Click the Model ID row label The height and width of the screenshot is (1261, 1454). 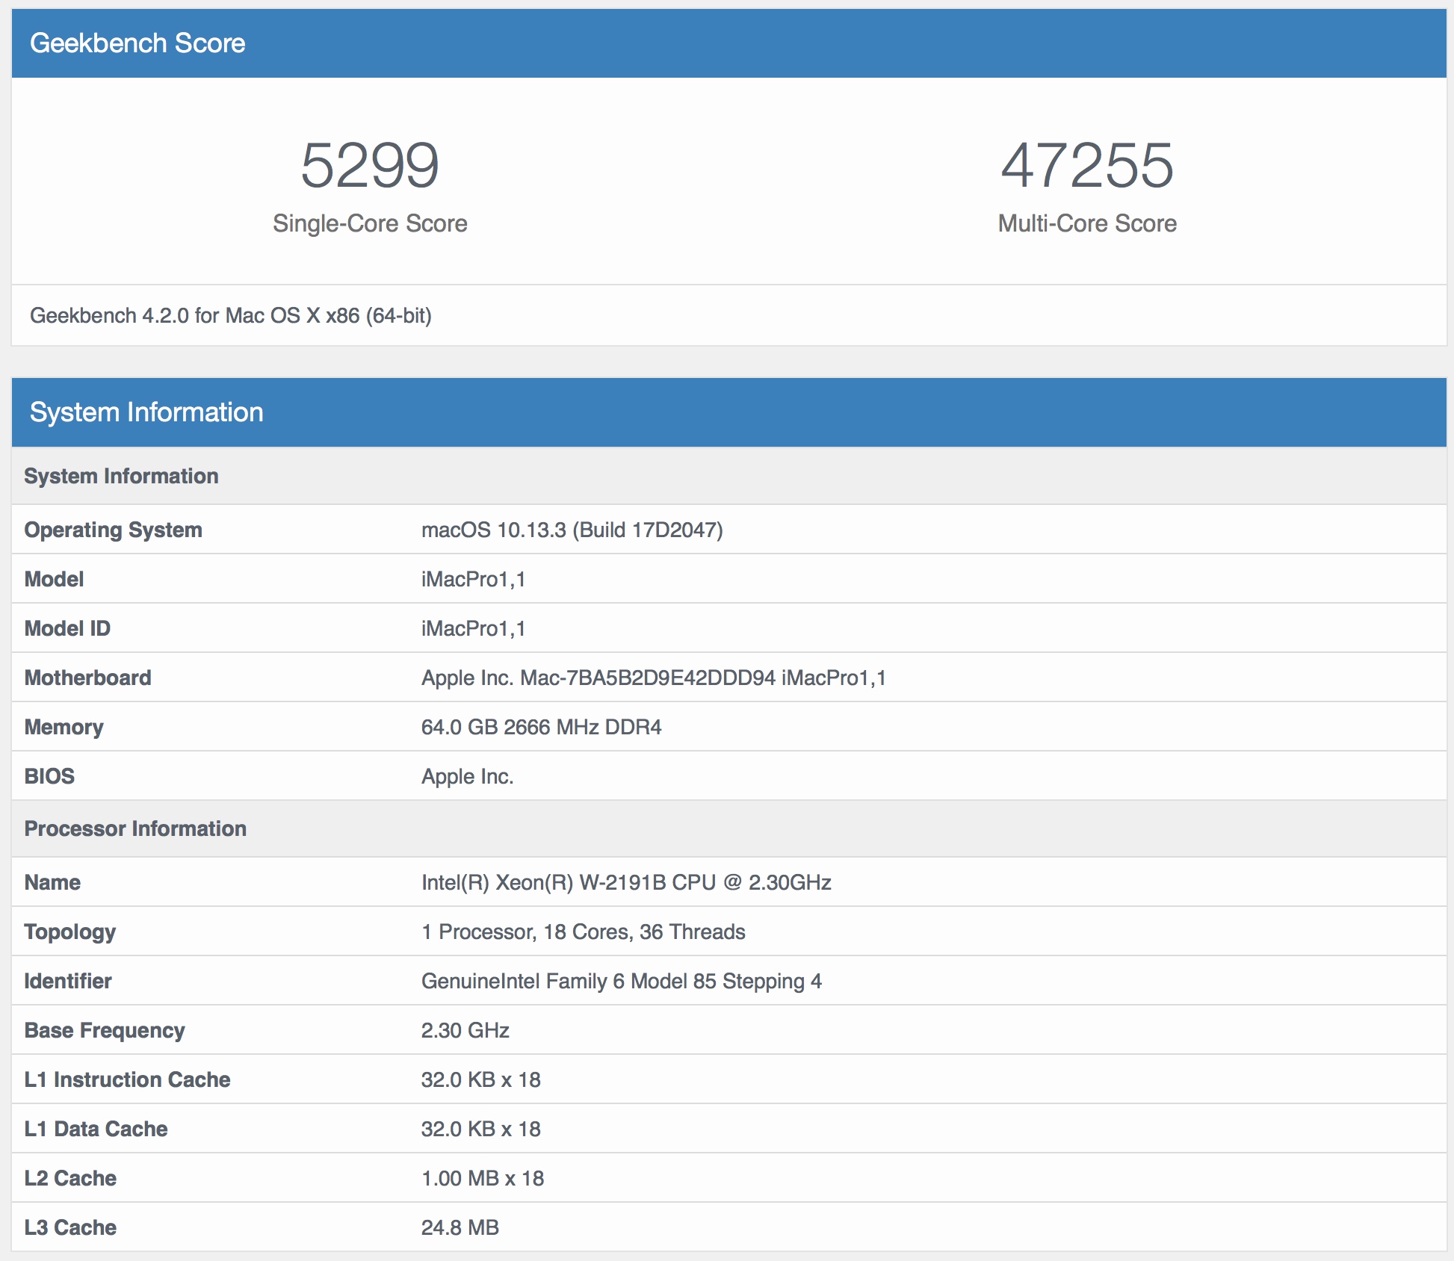point(67,628)
